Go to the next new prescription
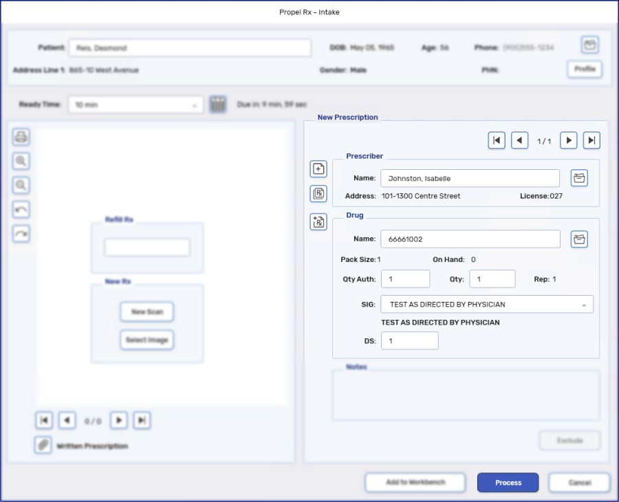Screen dimensions: 619x502 (568, 140)
